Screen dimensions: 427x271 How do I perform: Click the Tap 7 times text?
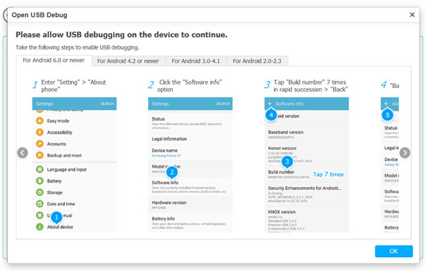tap(328, 175)
